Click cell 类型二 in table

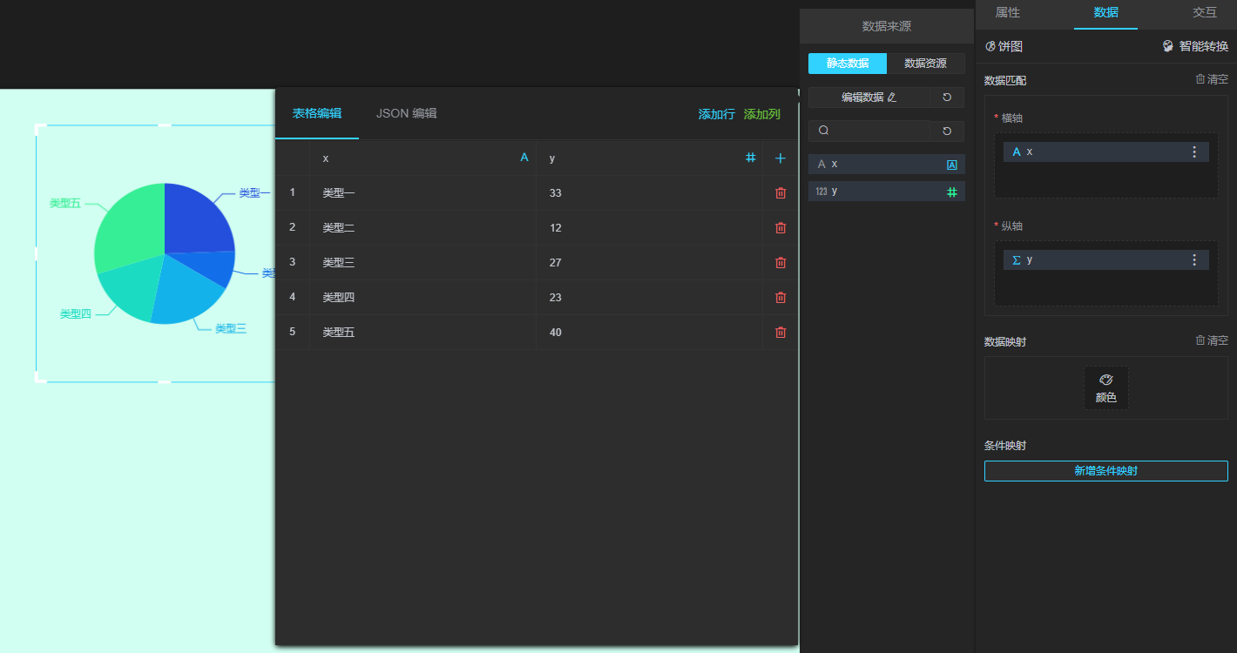point(422,228)
